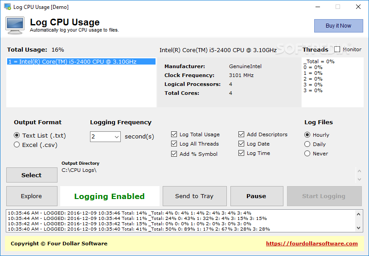Uncheck Log Total Usage
Screen dimensions: 369x256
[x=174, y=134]
